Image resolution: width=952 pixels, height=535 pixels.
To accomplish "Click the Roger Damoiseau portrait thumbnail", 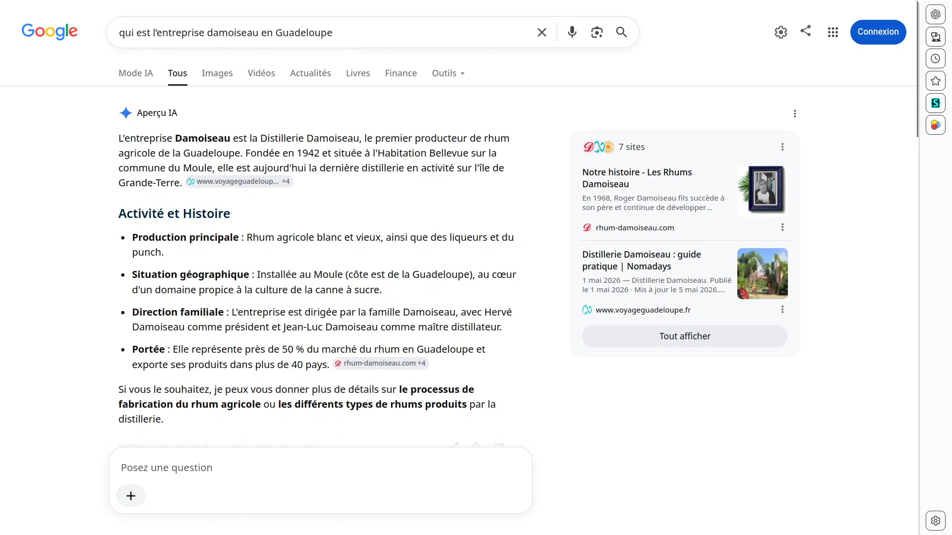I will (762, 191).
